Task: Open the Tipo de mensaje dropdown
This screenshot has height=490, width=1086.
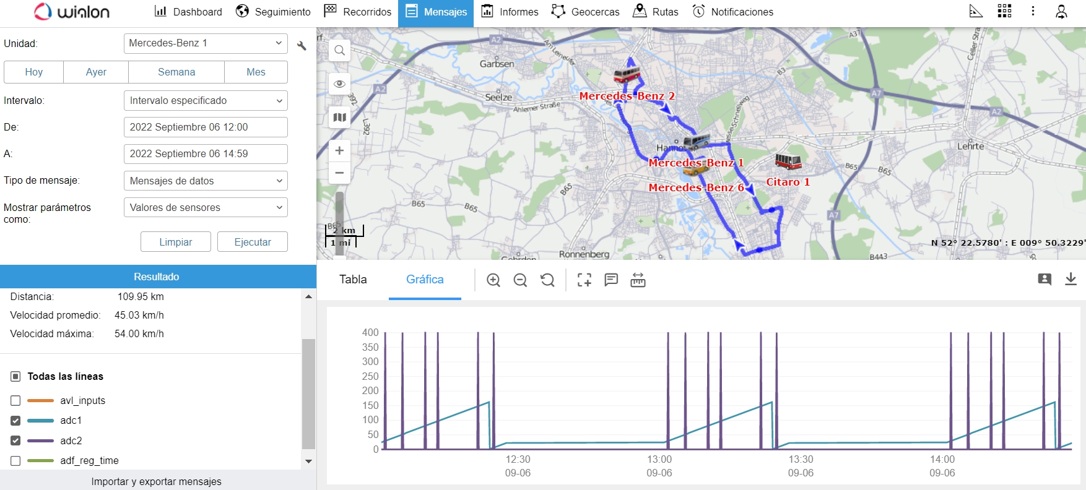Action: tap(206, 181)
